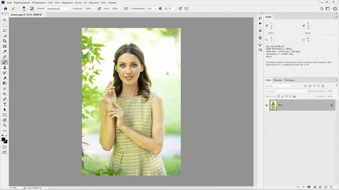Select the Hand tool
This screenshot has height=190, width=339.
pos(5,120)
